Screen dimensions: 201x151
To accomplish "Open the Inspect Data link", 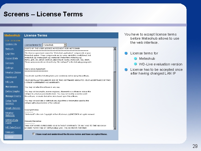I will (x=12, y=58).
